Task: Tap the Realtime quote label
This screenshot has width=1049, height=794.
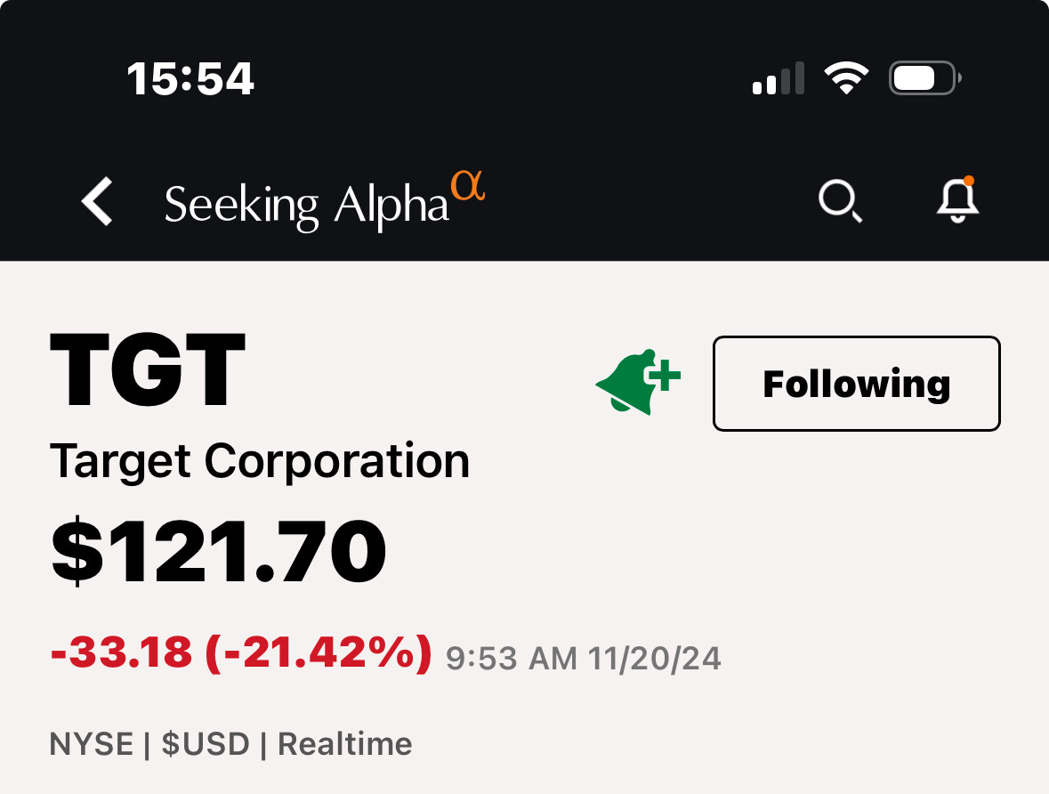Action: [345, 744]
